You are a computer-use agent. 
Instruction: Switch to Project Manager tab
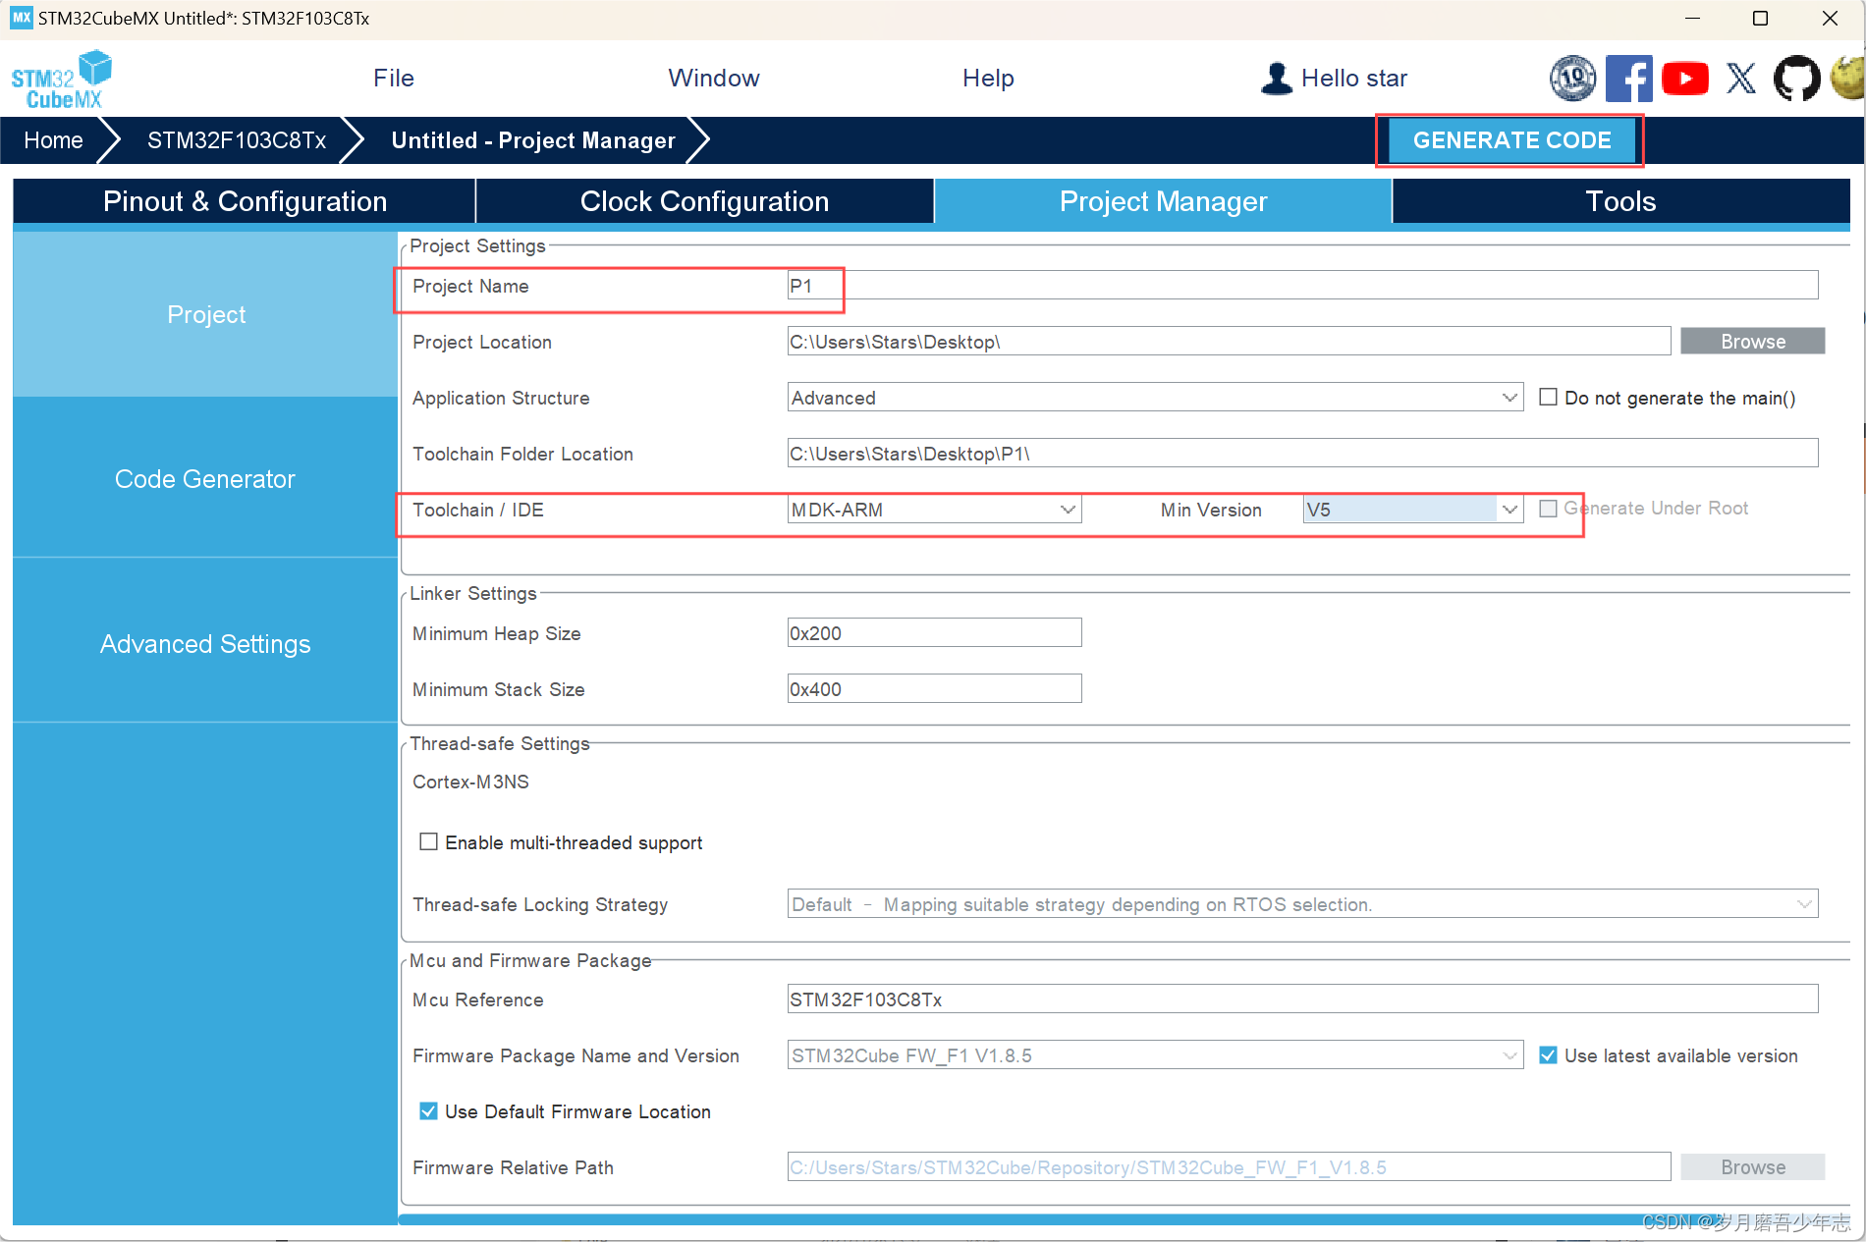(1163, 201)
